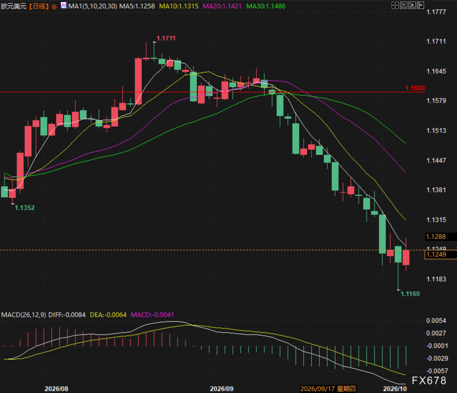The image size is (457, 393).
Task: Click the 欧元美元 symbol name
Action: 14,6
